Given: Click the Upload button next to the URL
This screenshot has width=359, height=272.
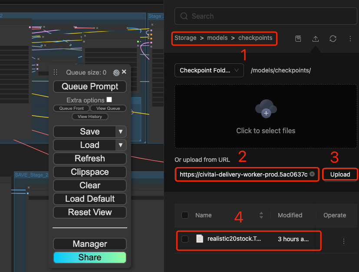Looking at the screenshot, I should pos(340,174).
